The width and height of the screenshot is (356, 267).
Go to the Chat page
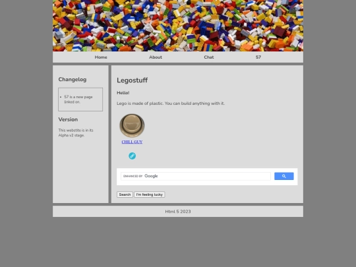pos(208,57)
